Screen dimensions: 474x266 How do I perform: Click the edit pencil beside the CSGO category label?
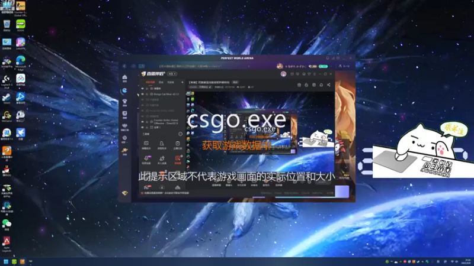click(x=210, y=87)
